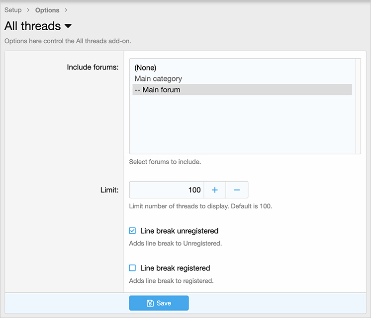
Task: Select Main category in the forums list
Action: (158, 78)
